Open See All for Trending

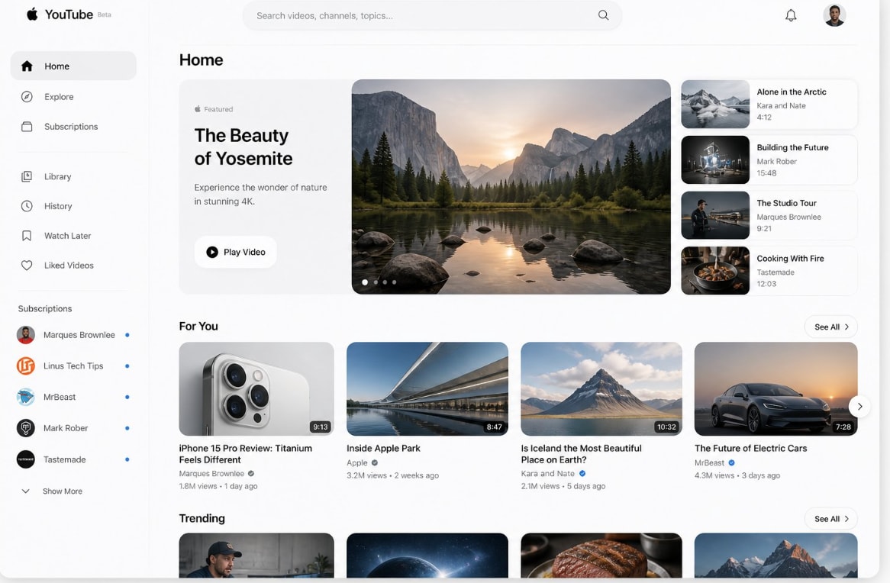(831, 519)
